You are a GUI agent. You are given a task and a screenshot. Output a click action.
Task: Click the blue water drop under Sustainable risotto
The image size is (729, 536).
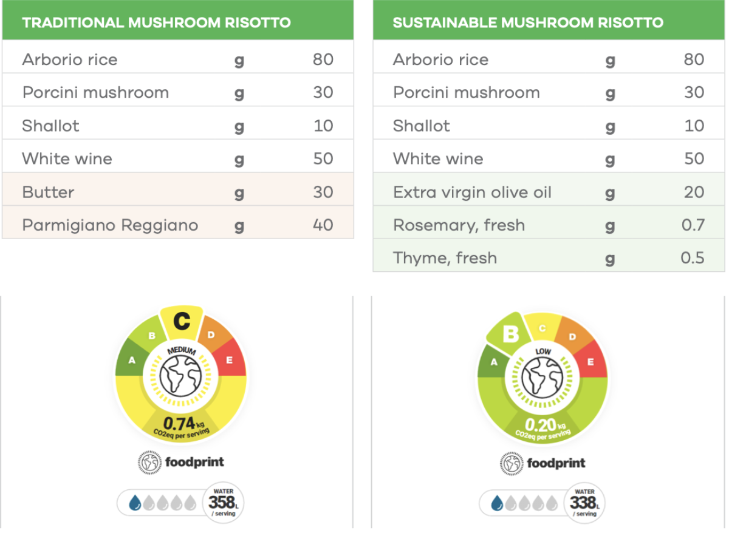[x=497, y=503]
